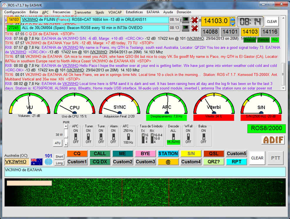This screenshot has height=219, width=290.
Task: Toggle the WFall ON/OFF switch
Action: [188, 137]
